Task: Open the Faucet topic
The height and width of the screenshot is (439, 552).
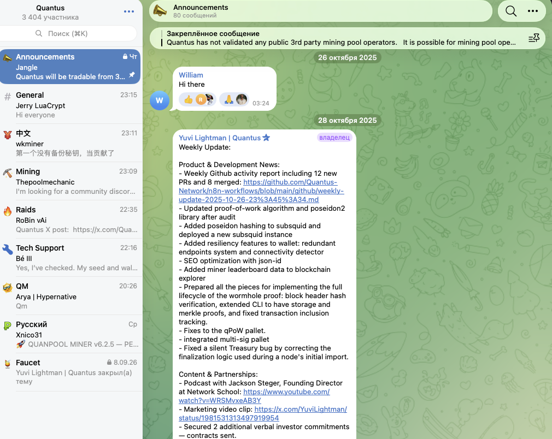Action: tap(71, 372)
